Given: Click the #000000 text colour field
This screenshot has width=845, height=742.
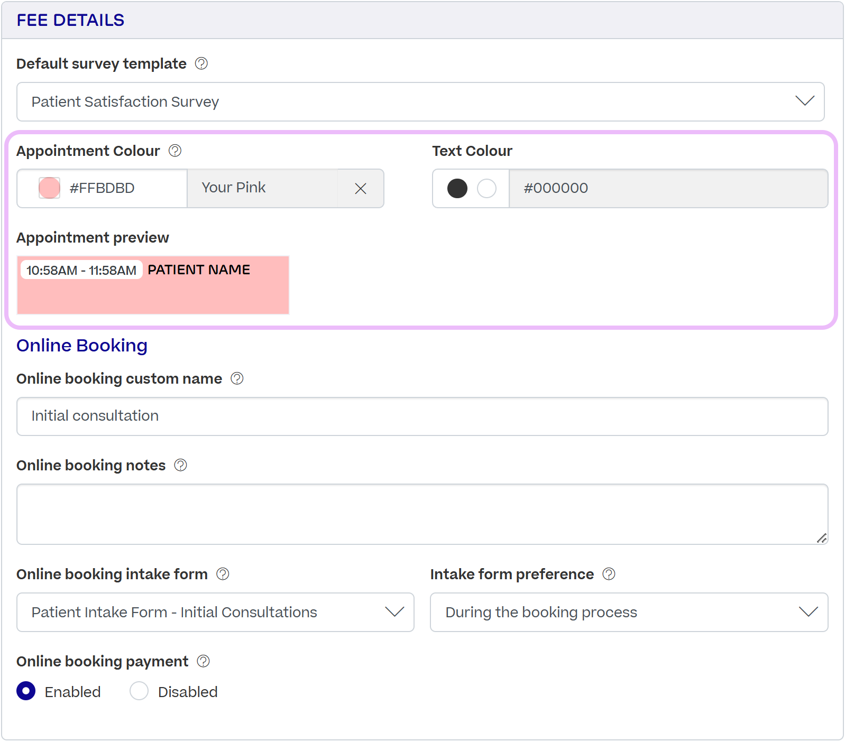Looking at the screenshot, I should [x=668, y=188].
